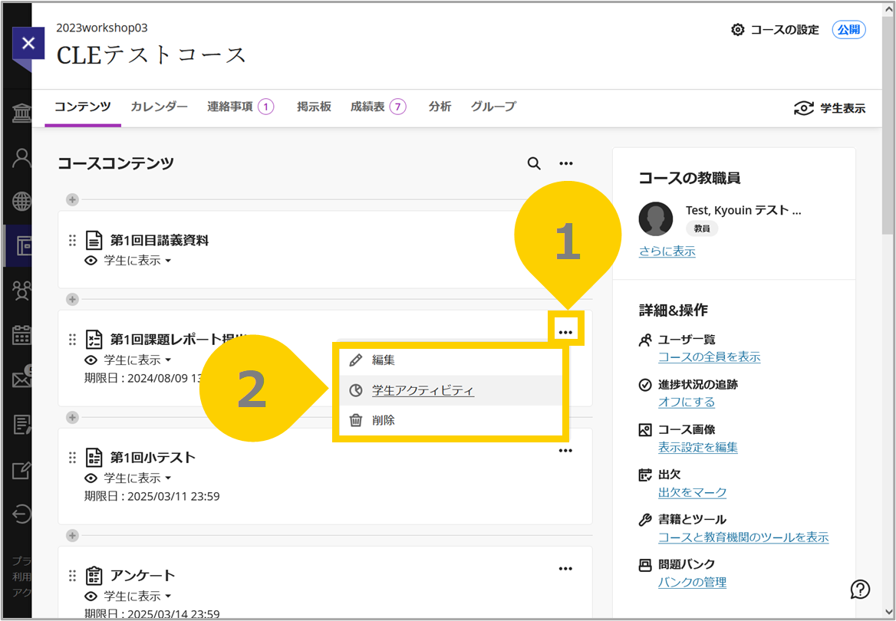This screenshot has height=621, width=896.
Task: Expand 学生に表示 dropdown for 第1回小テスト
Action: pos(138,478)
